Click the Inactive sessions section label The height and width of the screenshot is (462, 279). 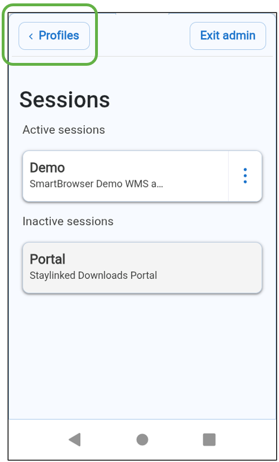(68, 221)
